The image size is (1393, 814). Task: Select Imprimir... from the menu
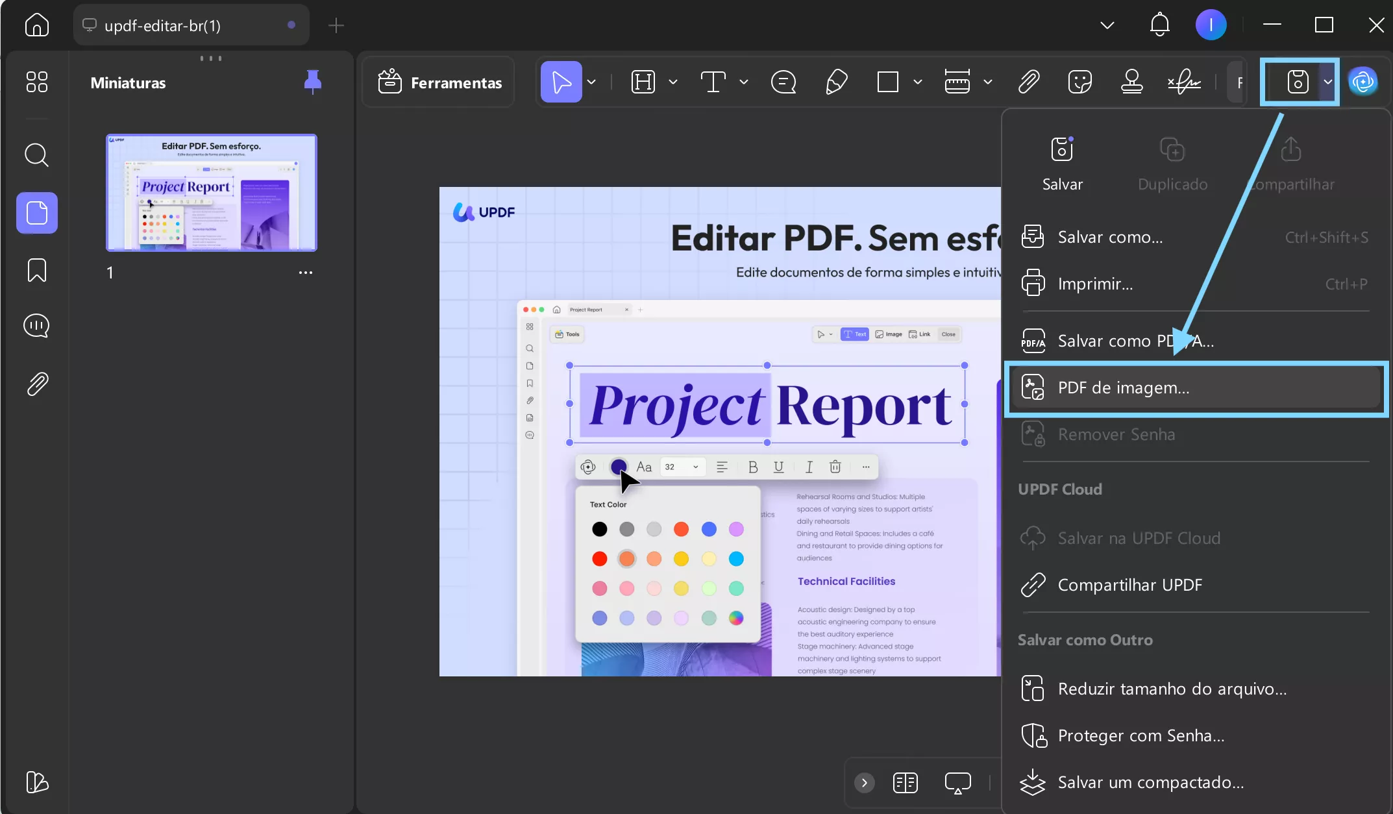(1194, 284)
